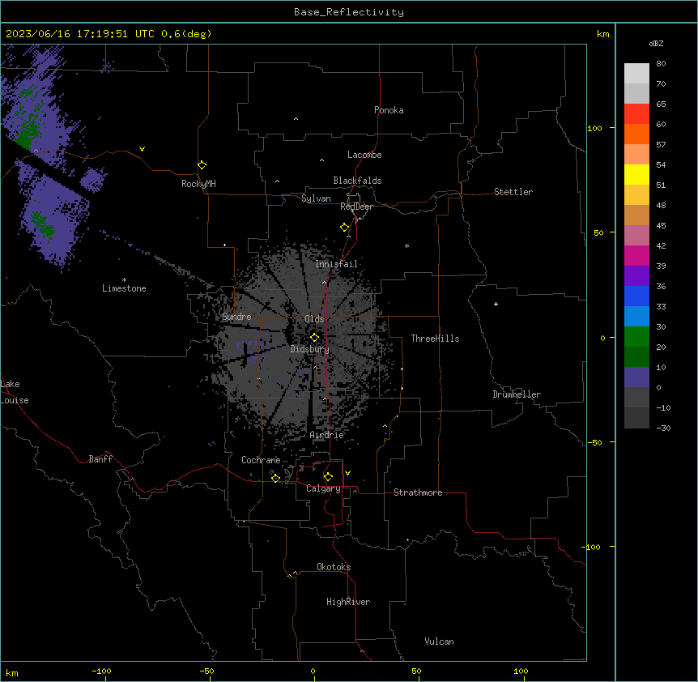Select the blue legend swatch between 36 and 33
This screenshot has width=698, height=682.
(636, 296)
